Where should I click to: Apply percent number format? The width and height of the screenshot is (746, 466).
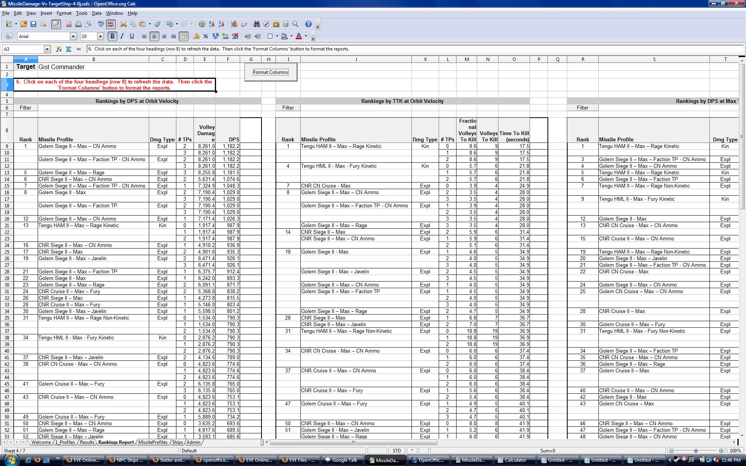[206, 36]
